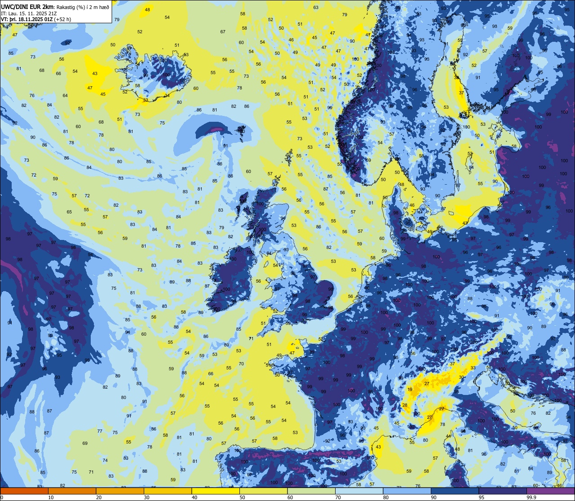This screenshot has width=575, height=501.
Task: Click the humidity value 30 on the map
Action: click(461, 377)
